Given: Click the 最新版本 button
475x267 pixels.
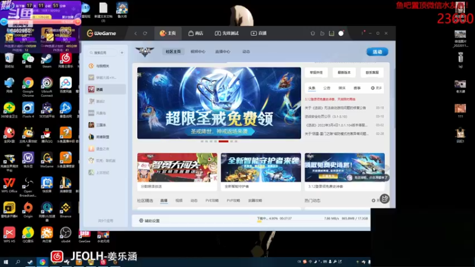Looking at the screenshot, I should coord(344,72).
